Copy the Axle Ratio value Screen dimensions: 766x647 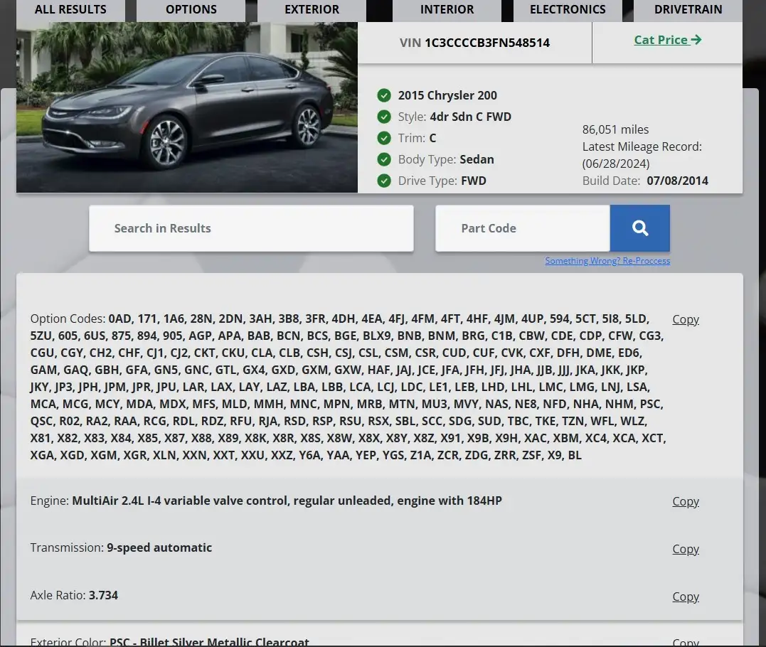pos(686,597)
